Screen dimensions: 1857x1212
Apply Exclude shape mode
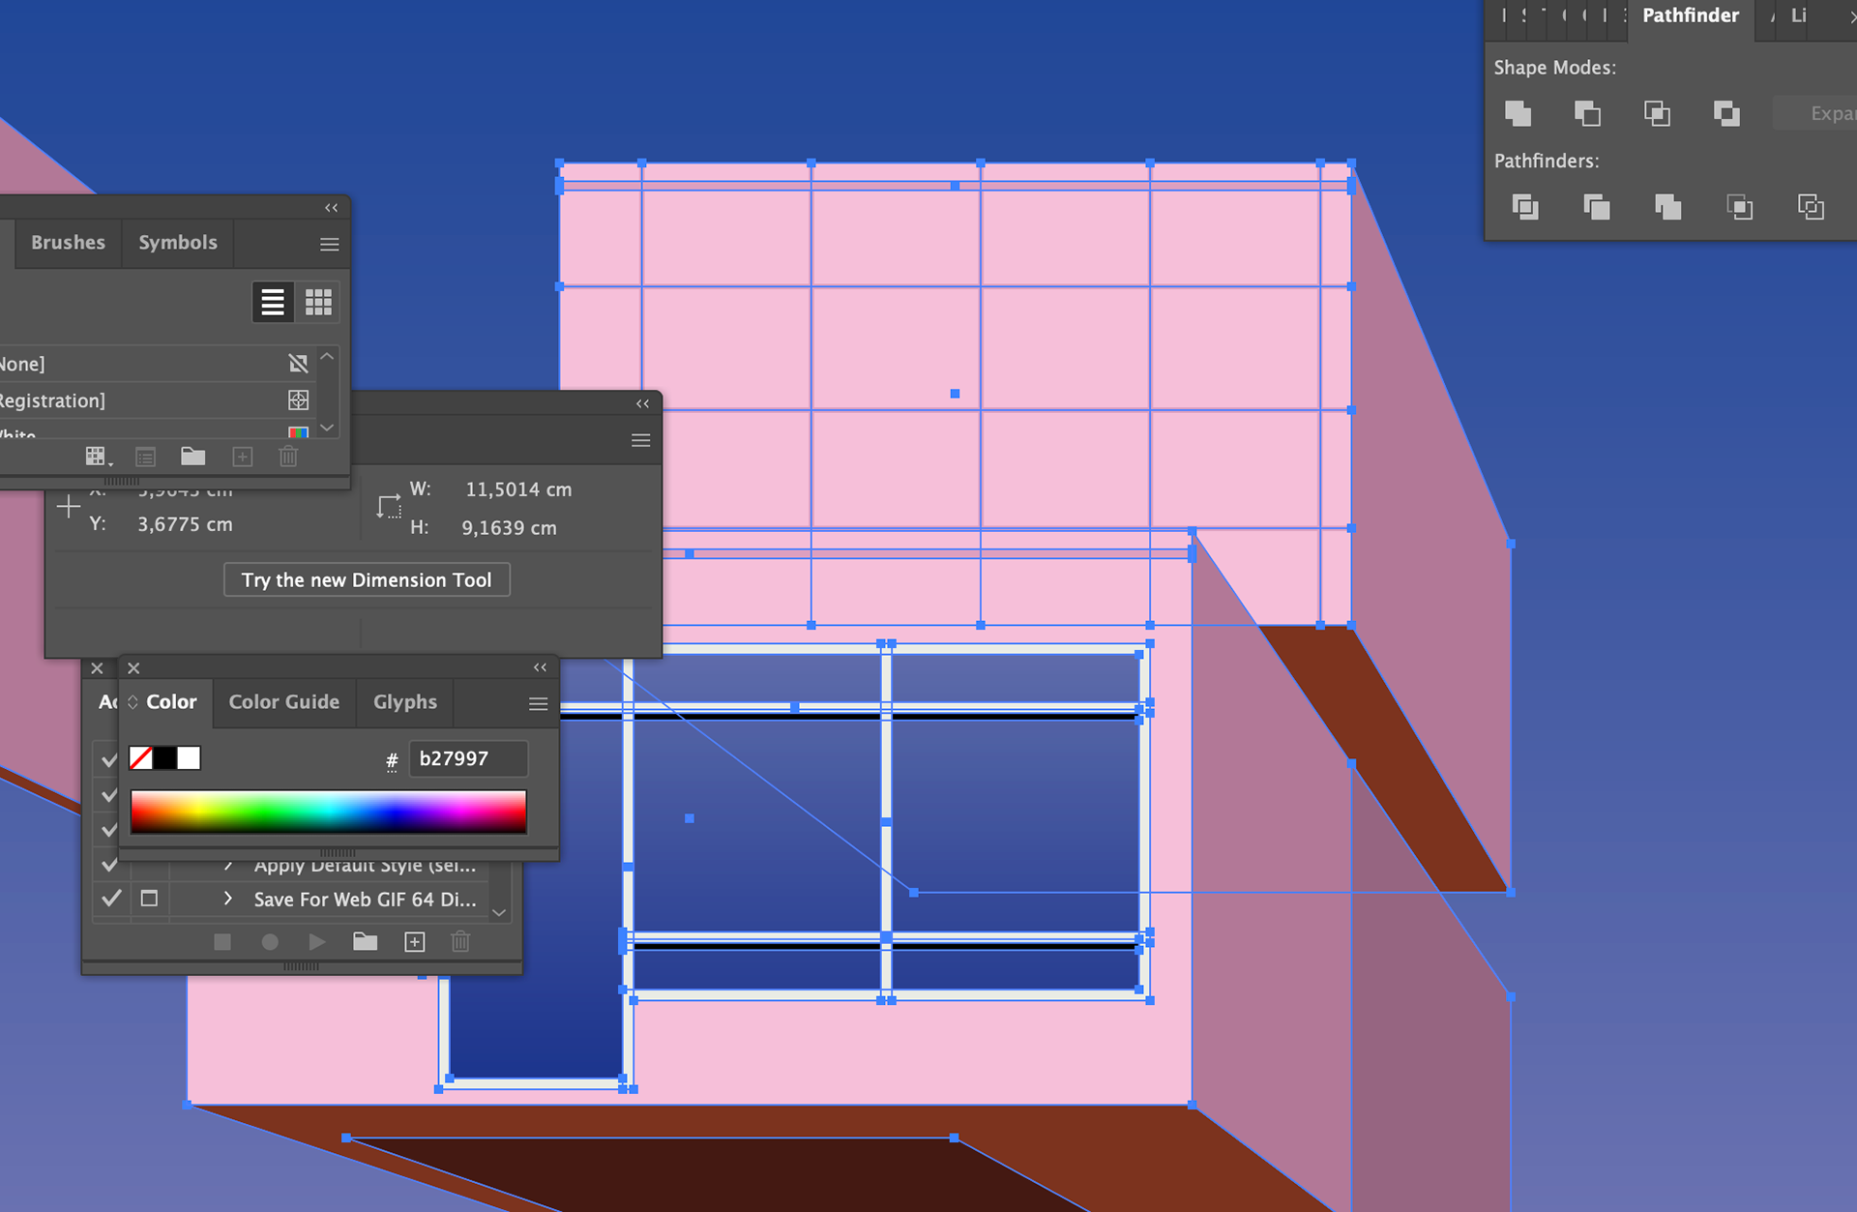tap(1726, 114)
